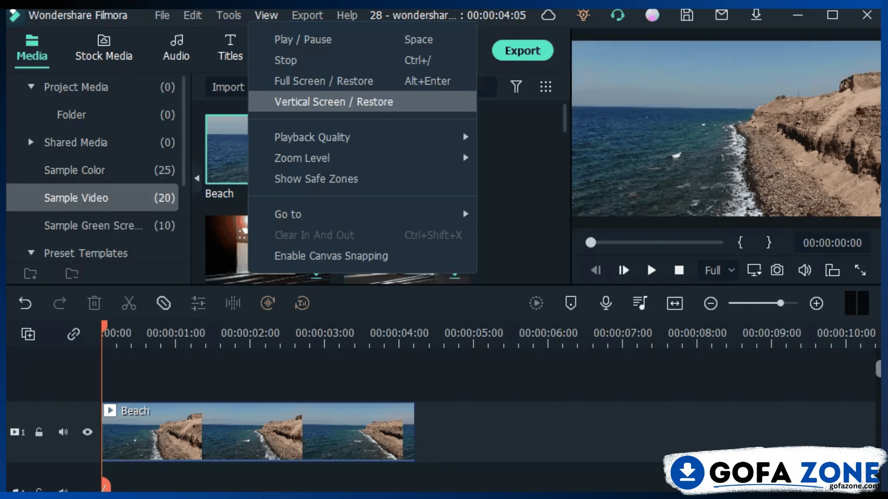888x499 pixels.
Task: Select Play / Pause menu entry
Action: coord(363,40)
